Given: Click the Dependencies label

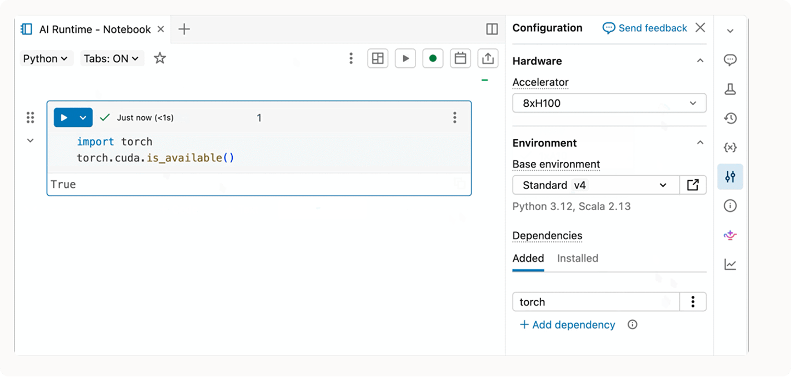Looking at the screenshot, I should [547, 236].
